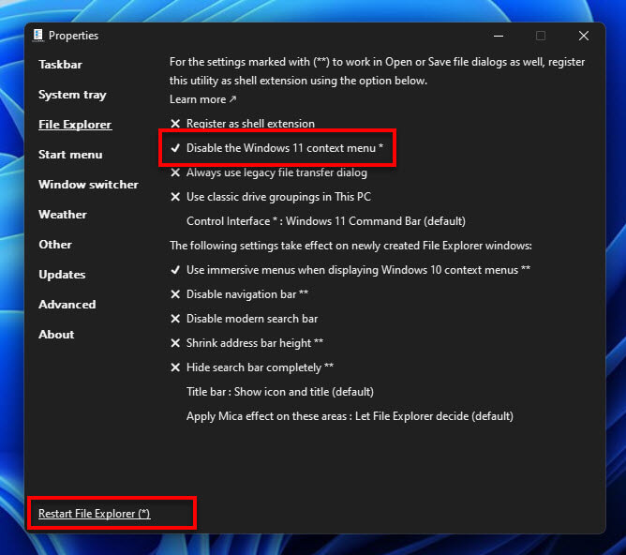This screenshot has height=555, width=626.
Task: Toggle Hide search bar completely
Action: click(x=252, y=367)
